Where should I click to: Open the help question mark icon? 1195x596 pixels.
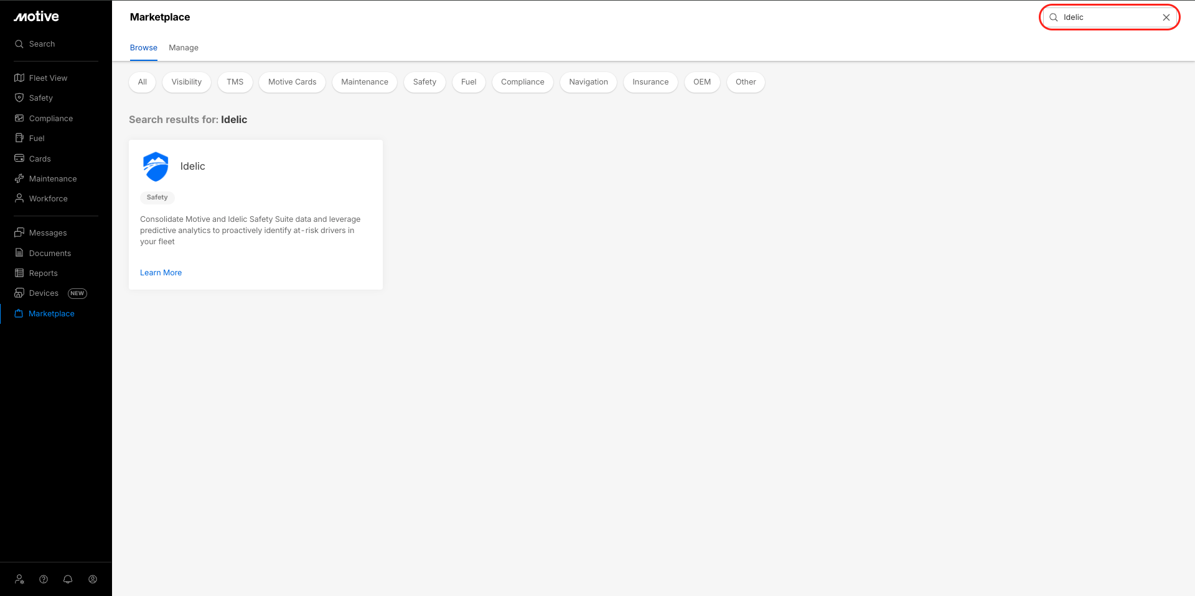pyautogui.click(x=44, y=579)
